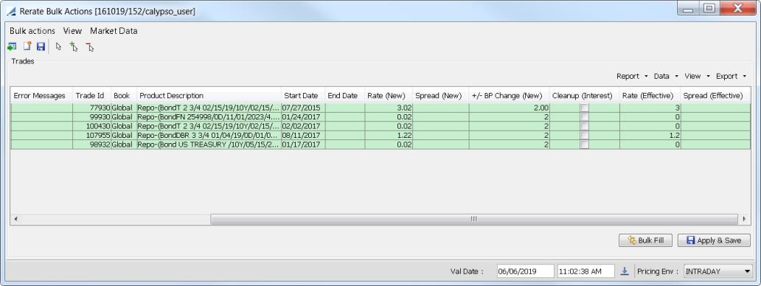The height and width of the screenshot is (286, 761).
Task: Click the time field showing 11:02:38 AM
Action: tap(585, 271)
